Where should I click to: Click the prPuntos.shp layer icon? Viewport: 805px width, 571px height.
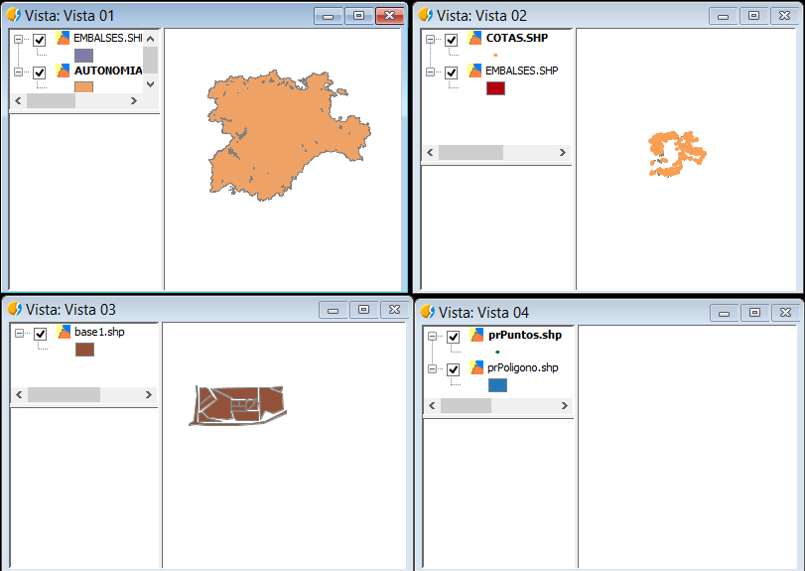tap(477, 336)
